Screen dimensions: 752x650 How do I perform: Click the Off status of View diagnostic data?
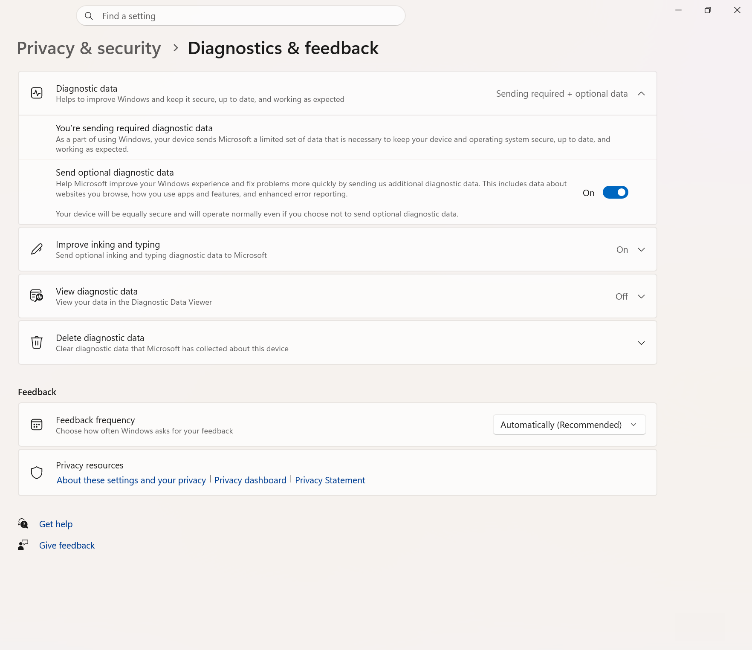click(x=622, y=296)
